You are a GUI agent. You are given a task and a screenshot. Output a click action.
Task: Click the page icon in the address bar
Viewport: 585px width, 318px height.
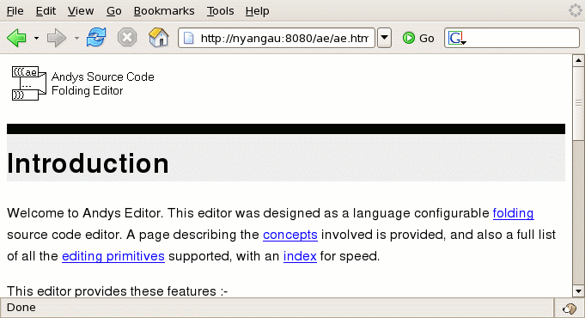click(189, 38)
